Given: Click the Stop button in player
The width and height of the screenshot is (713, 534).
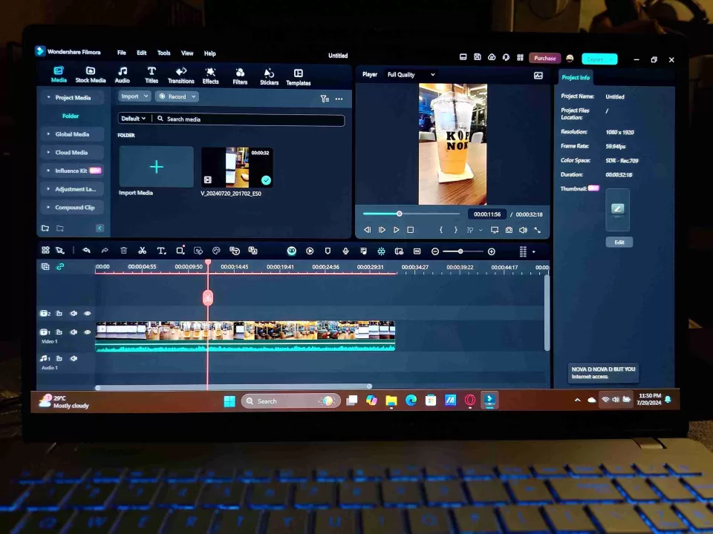Looking at the screenshot, I should click(411, 230).
